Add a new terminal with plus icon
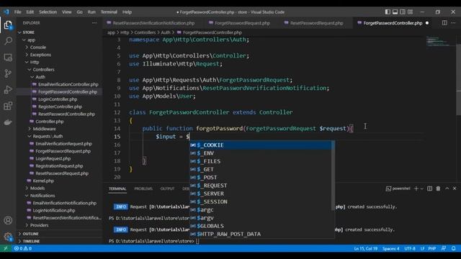 coord(416,188)
